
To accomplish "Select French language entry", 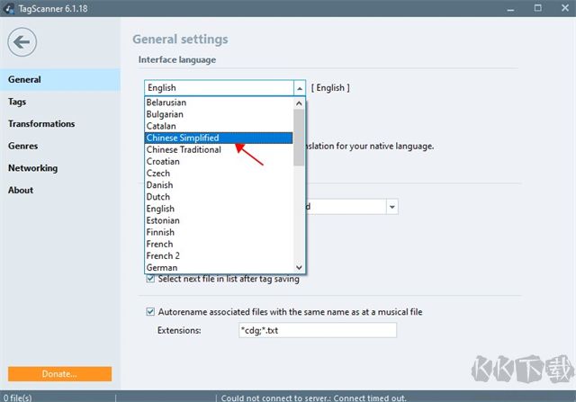I will 219,244.
